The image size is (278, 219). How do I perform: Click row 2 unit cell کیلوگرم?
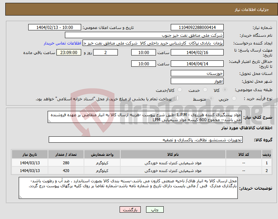click(x=102, y=171)
